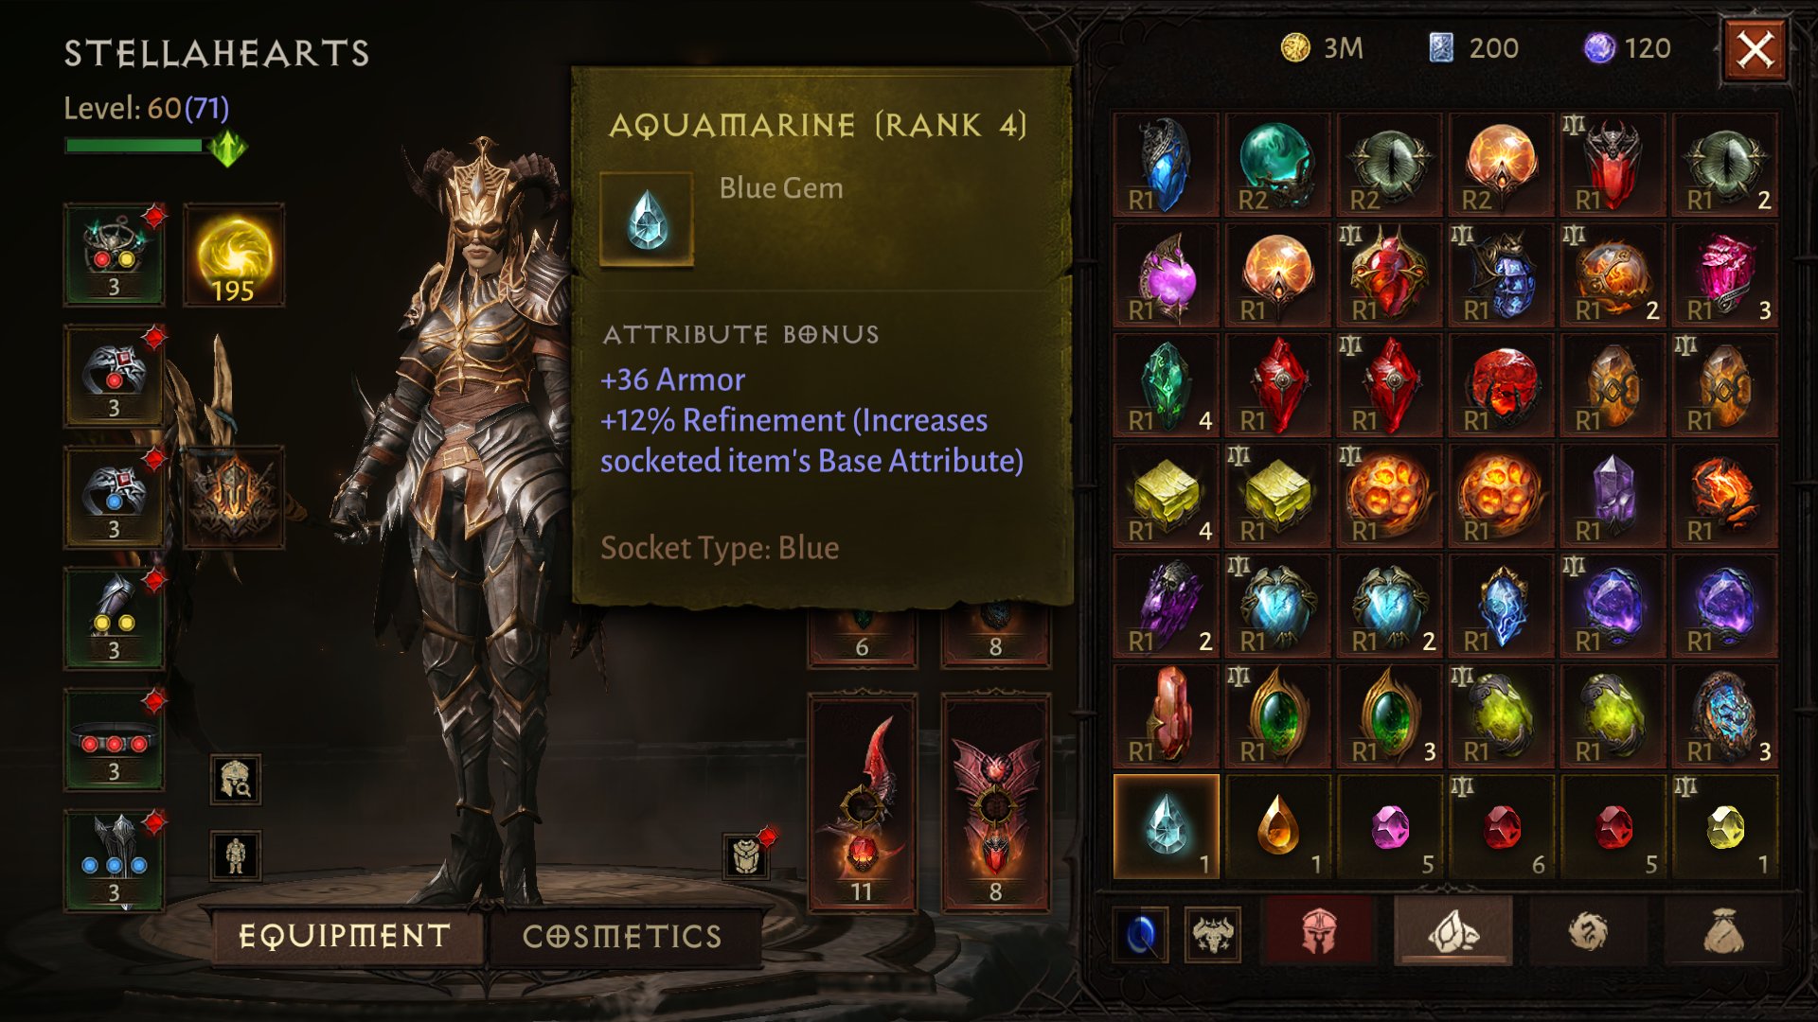Click the Paragon 195 golden orb
This screenshot has height=1022, width=1818.
click(233, 255)
